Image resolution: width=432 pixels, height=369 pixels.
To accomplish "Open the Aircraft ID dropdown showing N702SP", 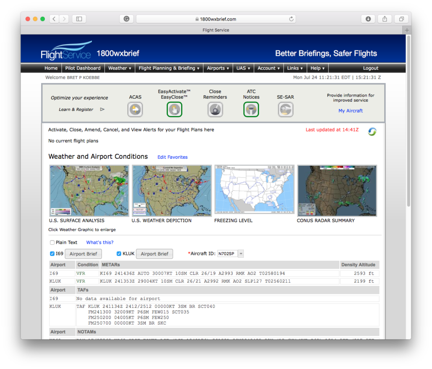I will 240,254.
